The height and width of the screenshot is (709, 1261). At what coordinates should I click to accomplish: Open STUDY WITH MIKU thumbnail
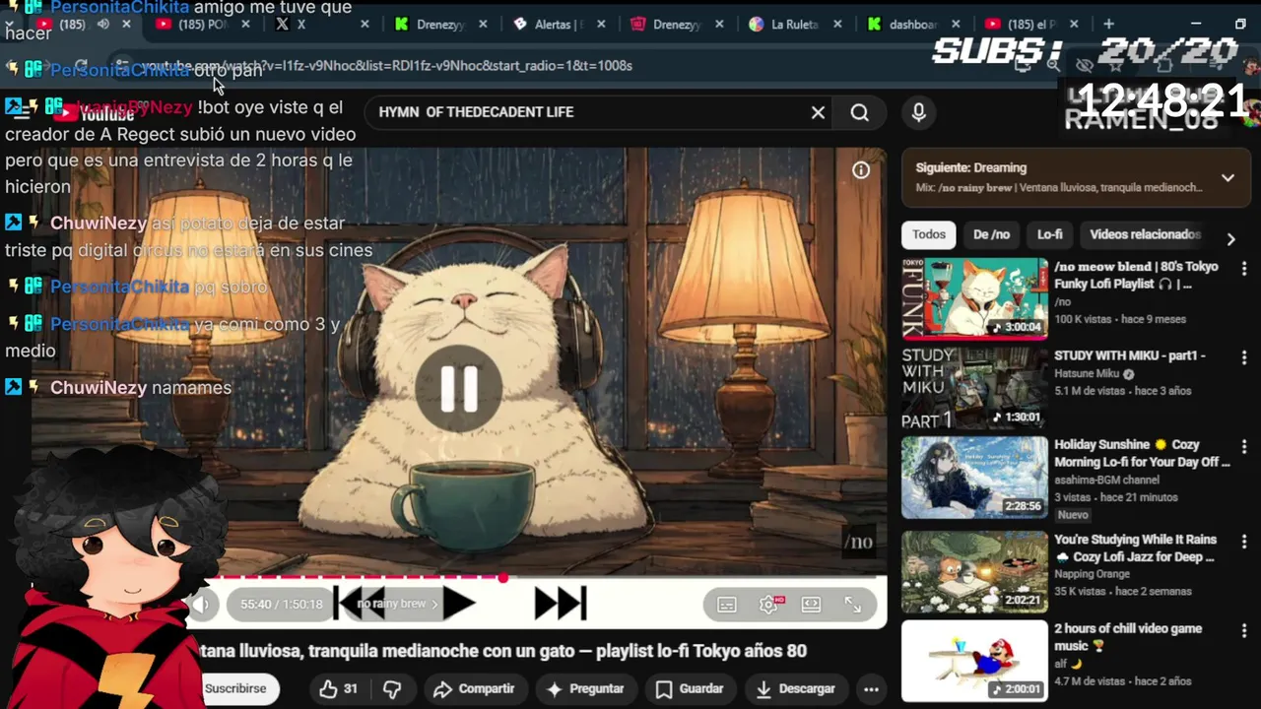974,388
